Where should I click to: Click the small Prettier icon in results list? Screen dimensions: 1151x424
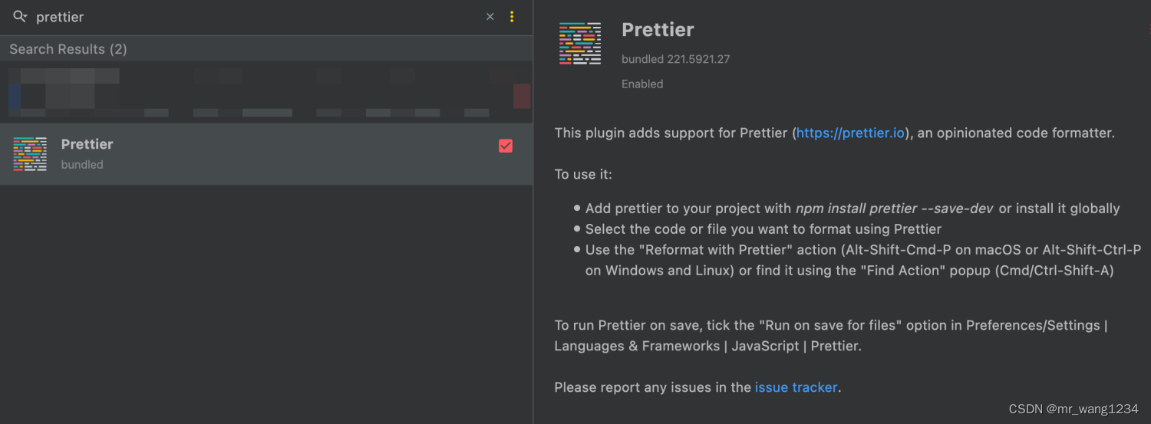click(30, 154)
